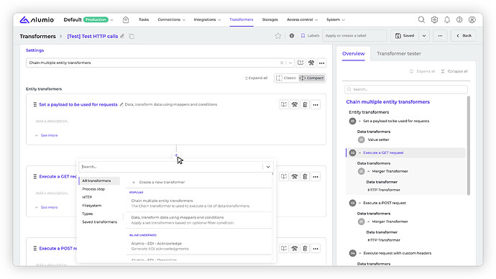The width and height of the screenshot is (496, 279).
Task: Open the user profile icon
Action: (472, 19)
